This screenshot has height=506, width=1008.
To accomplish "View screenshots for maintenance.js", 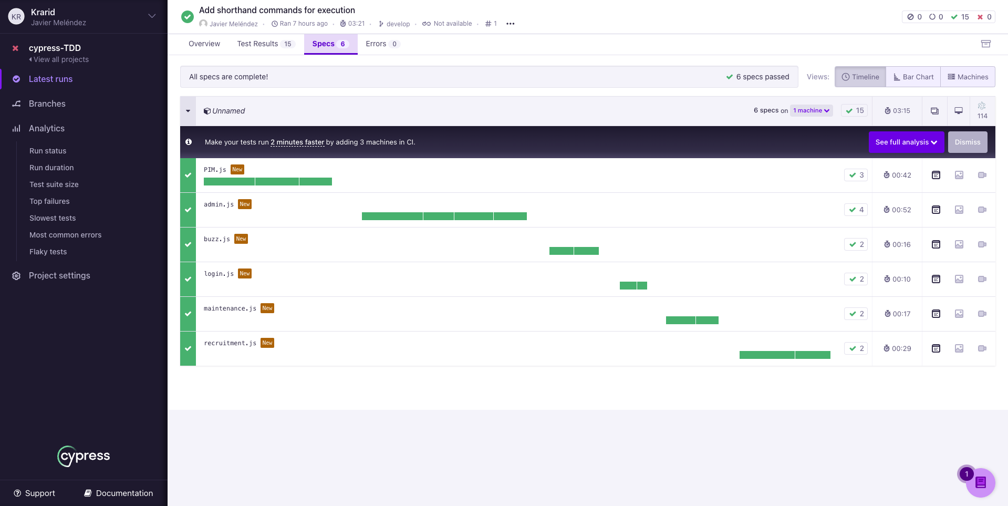I will tap(959, 314).
